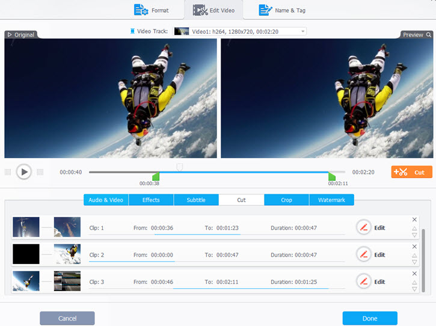Open the Video Track dropdown
Image resolution: width=436 pixels, height=326 pixels.
pyautogui.click(x=240, y=31)
